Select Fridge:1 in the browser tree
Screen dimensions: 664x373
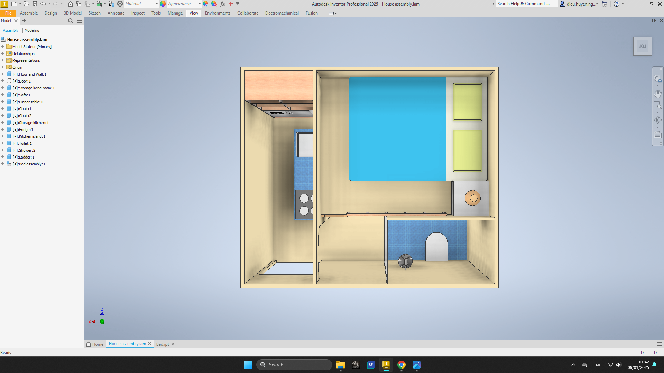pyautogui.click(x=26, y=130)
